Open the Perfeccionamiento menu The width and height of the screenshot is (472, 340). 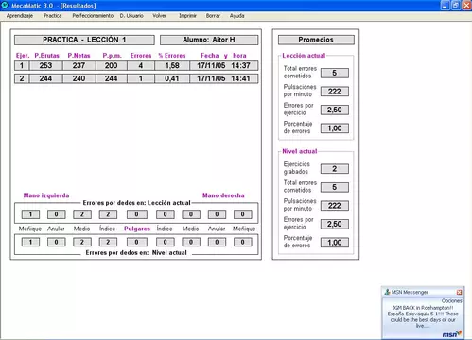pos(93,16)
